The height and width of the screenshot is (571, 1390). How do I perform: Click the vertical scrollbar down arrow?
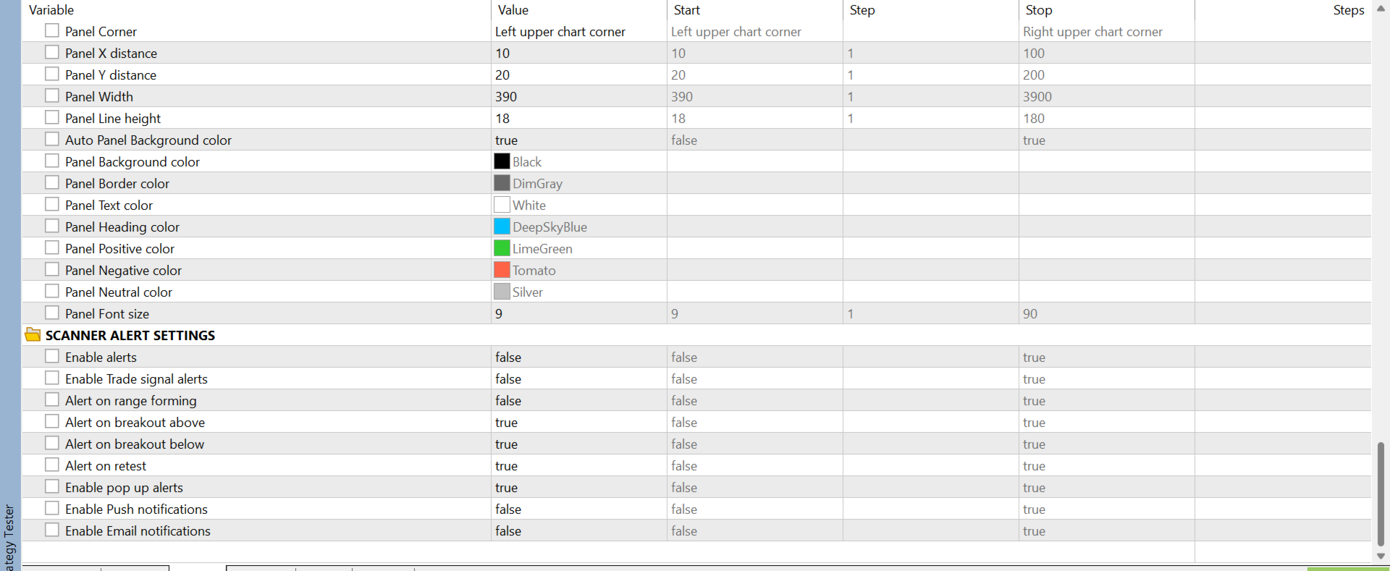click(x=1381, y=556)
